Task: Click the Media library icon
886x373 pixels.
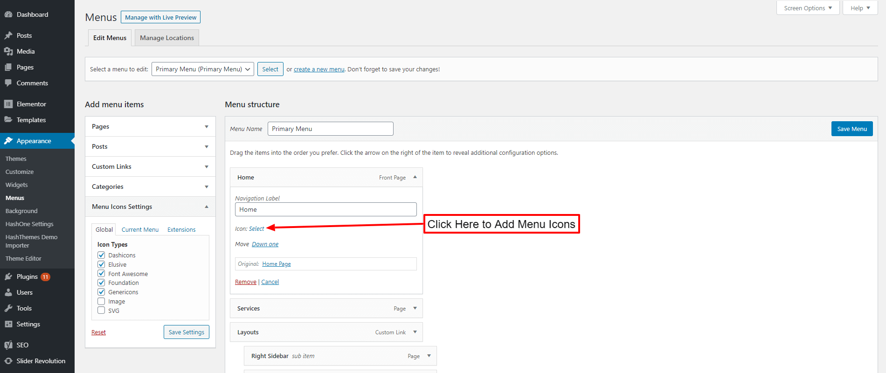Action: [8, 51]
